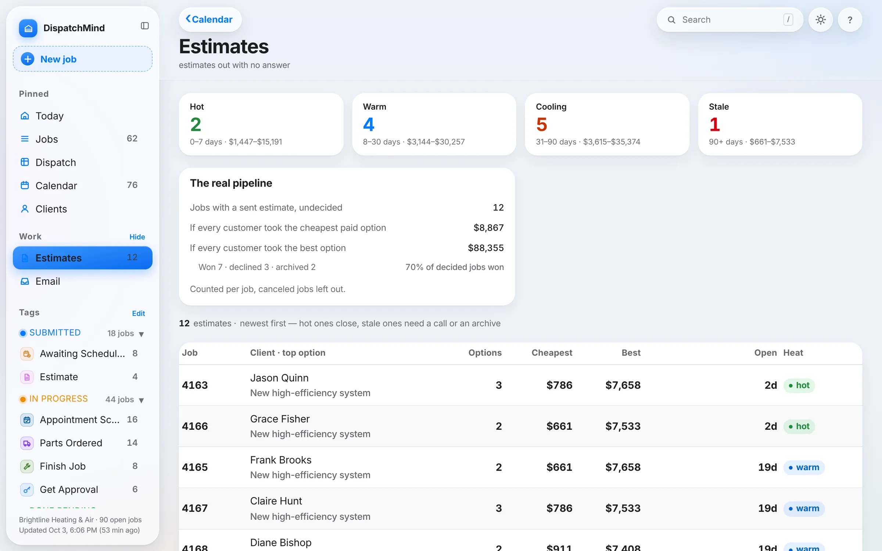This screenshot has height=551, width=882.
Task: Click the plus icon on New job
Action: (28, 59)
